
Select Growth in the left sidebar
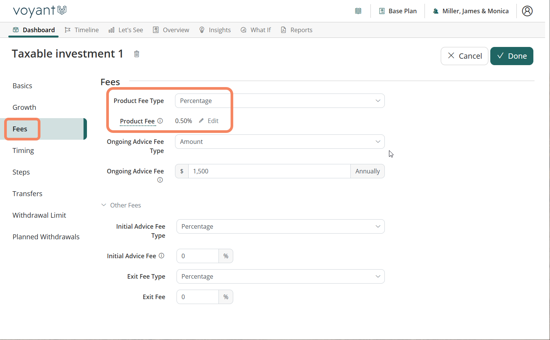click(x=24, y=107)
